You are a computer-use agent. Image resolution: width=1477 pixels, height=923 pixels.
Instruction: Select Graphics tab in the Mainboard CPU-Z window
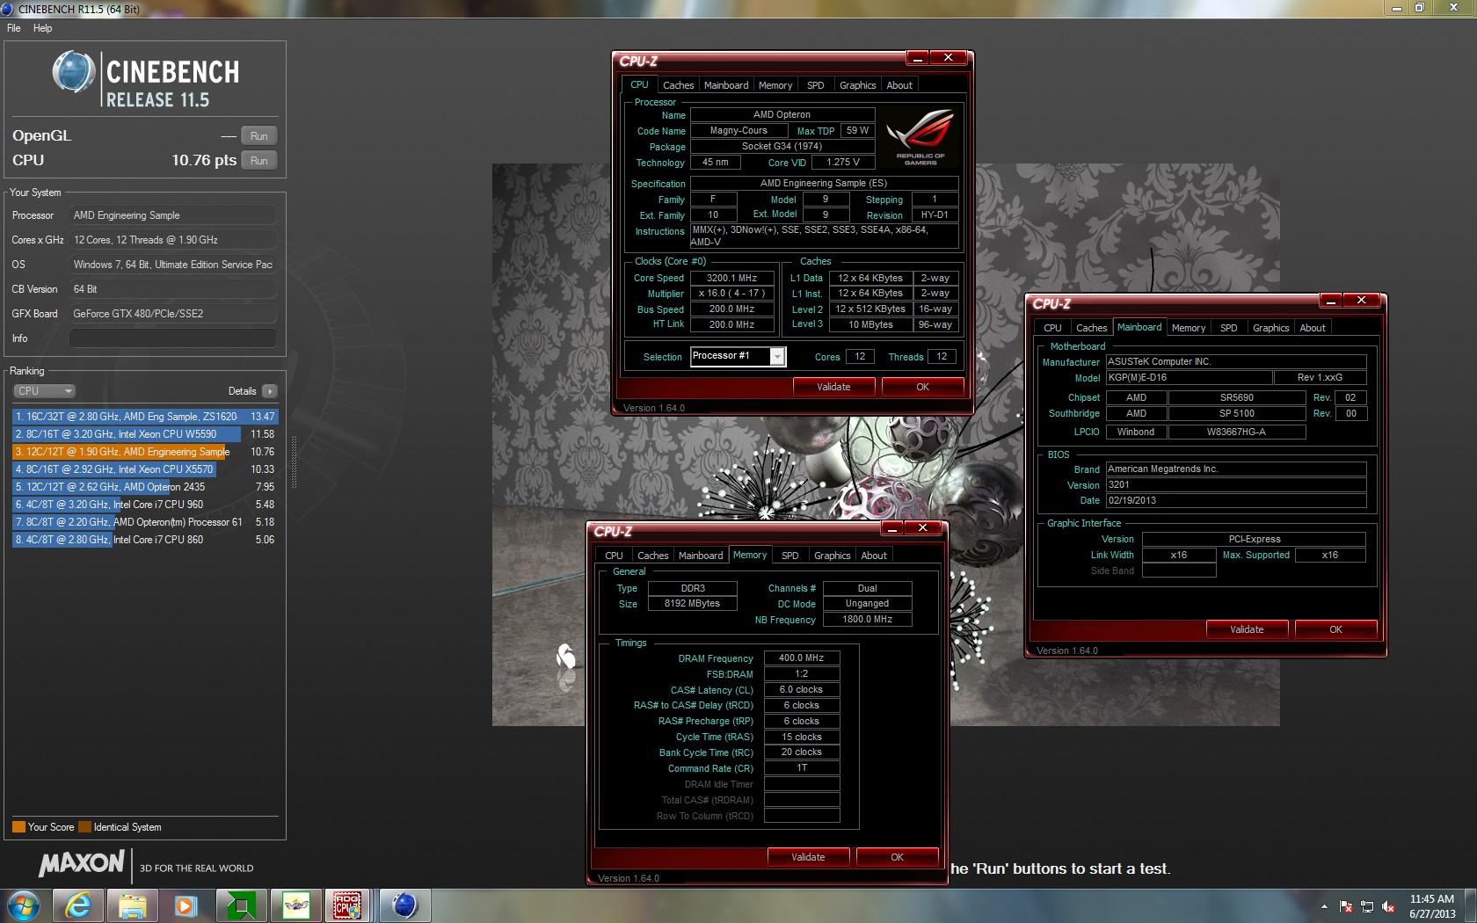(1271, 328)
